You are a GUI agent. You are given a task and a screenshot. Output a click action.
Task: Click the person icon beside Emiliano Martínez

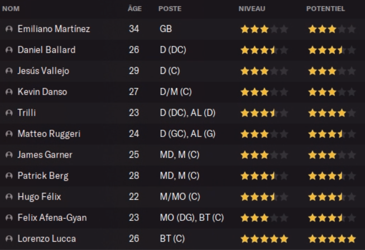pyautogui.click(x=8, y=29)
